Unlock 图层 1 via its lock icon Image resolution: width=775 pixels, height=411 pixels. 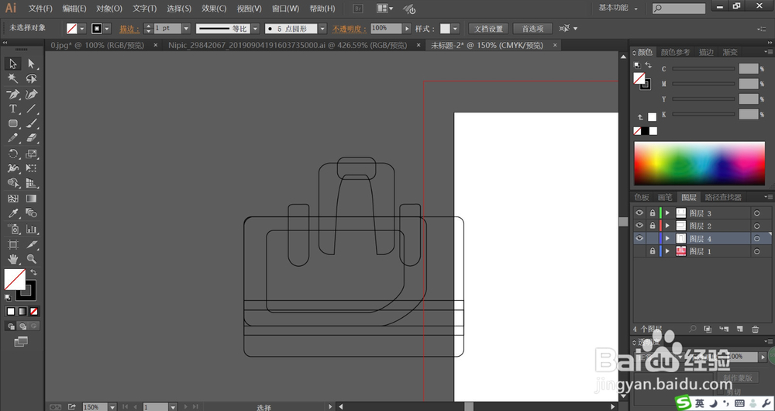click(653, 251)
